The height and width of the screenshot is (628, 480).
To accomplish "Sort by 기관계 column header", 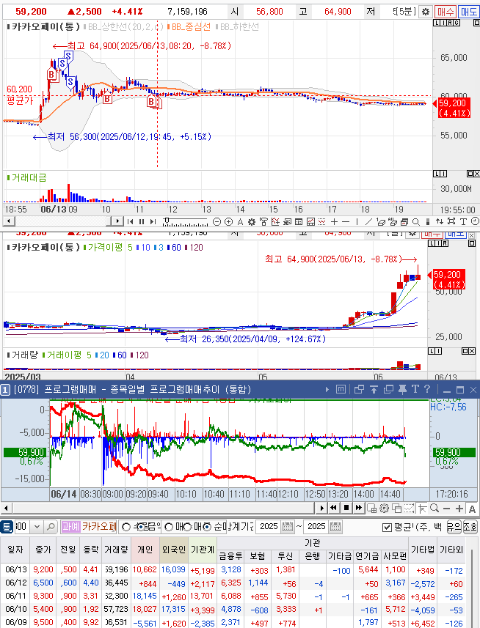I will coord(203,550).
